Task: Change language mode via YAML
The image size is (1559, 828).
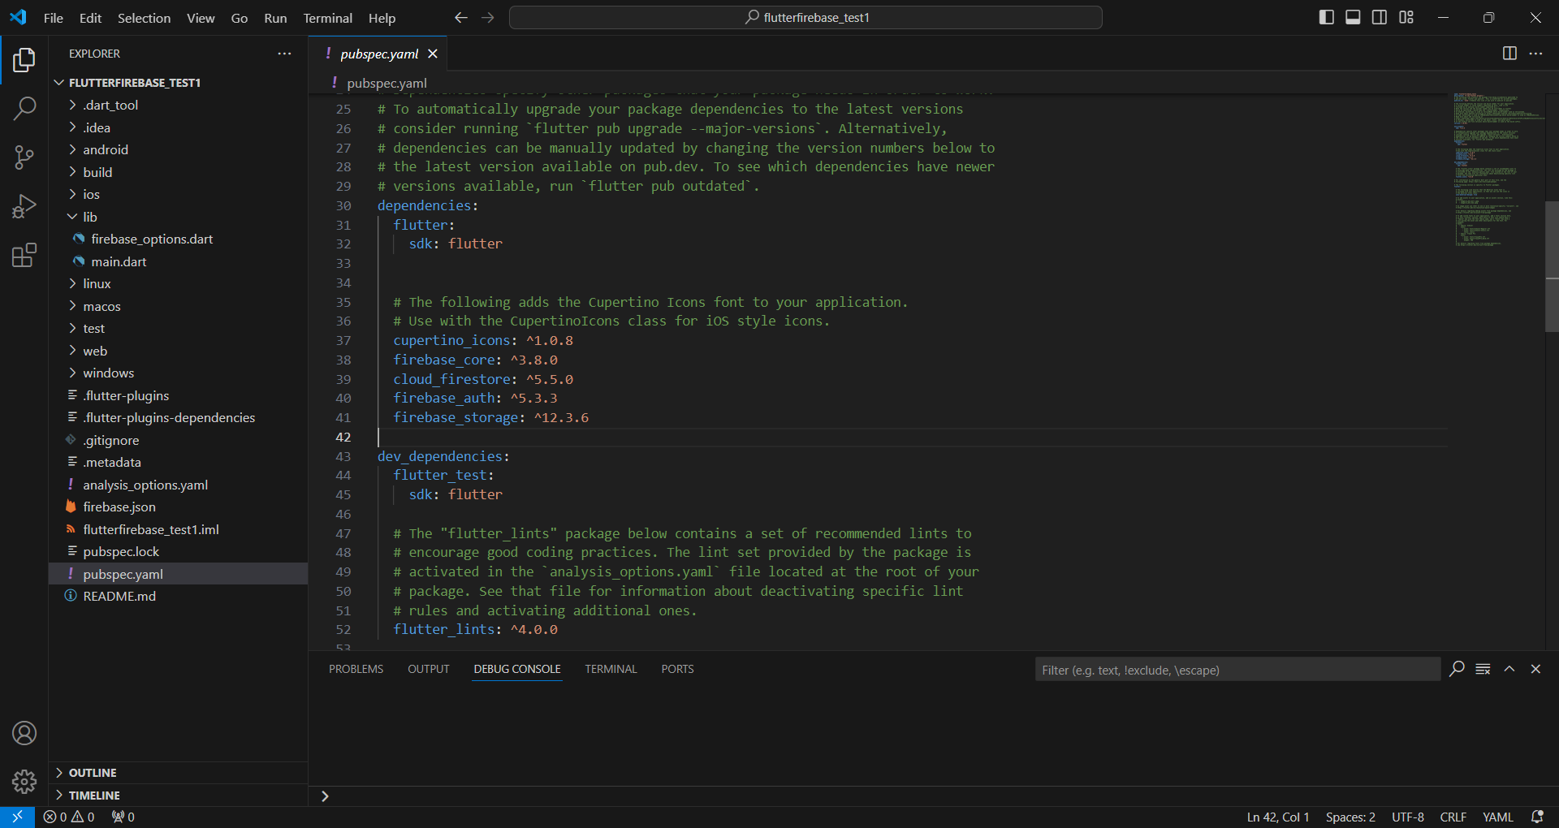Action: click(1498, 817)
